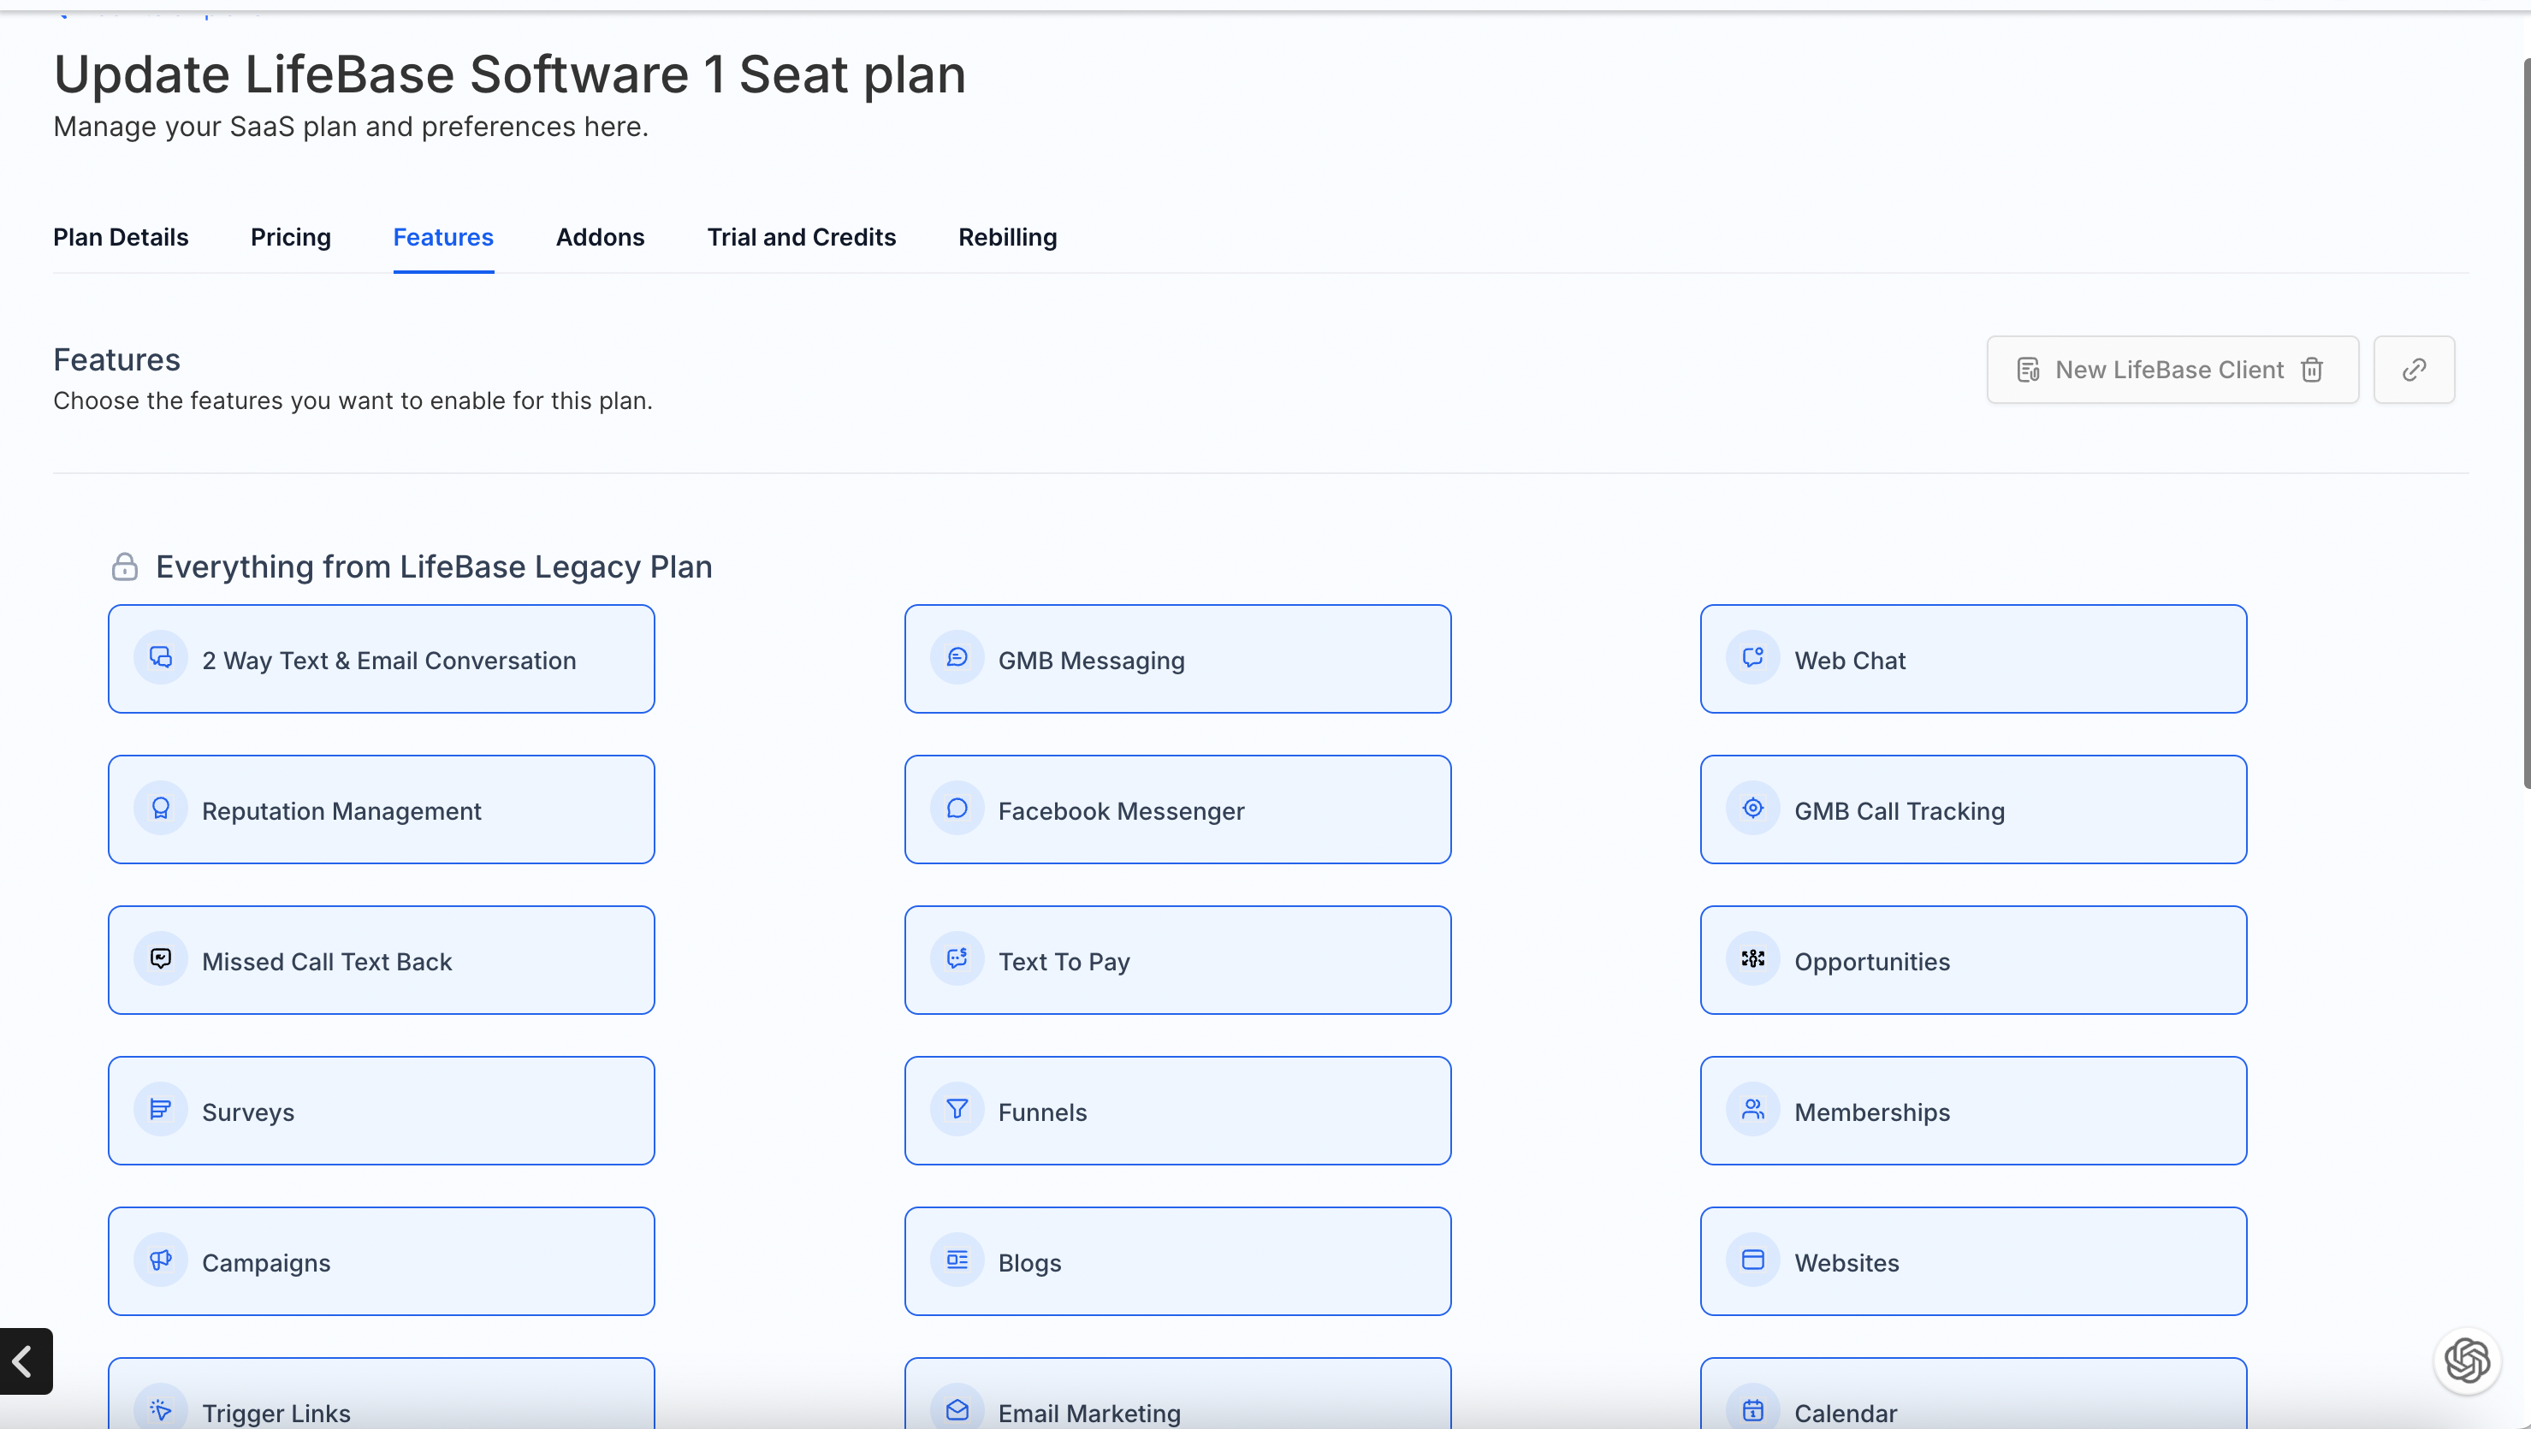Toggle the Missed Call Text Back feature card

coord(382,960)
